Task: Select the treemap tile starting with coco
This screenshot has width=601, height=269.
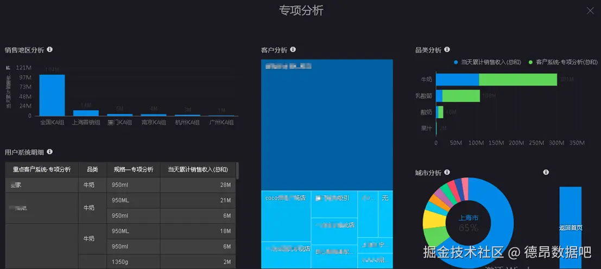Action: tap(286, 216)
